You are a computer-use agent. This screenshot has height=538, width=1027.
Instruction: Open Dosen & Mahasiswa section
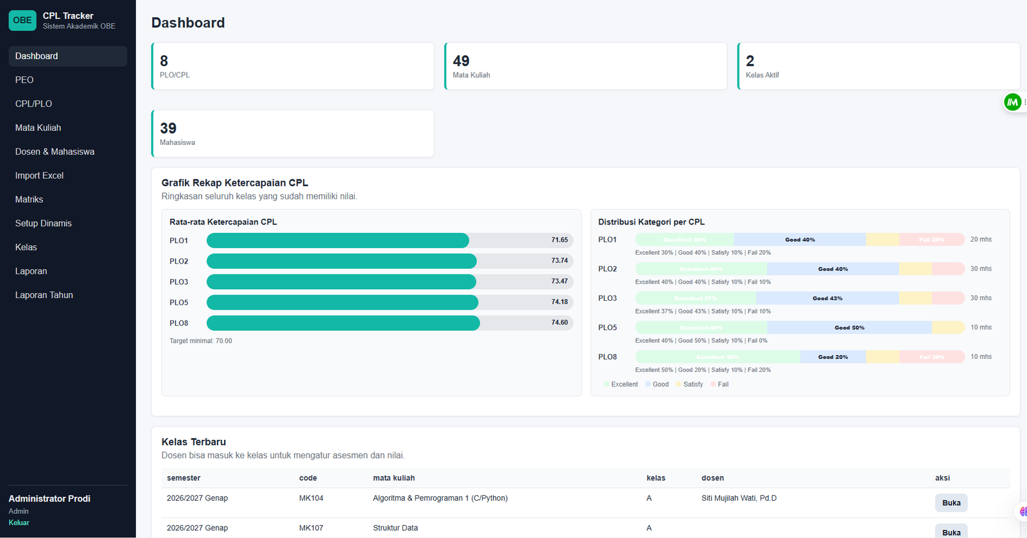tap(68, 152)
